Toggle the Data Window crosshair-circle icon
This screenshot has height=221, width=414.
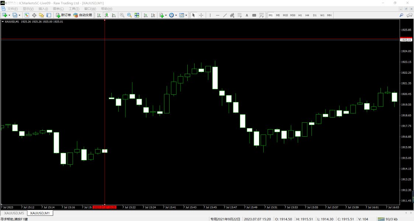pos(34,15)
